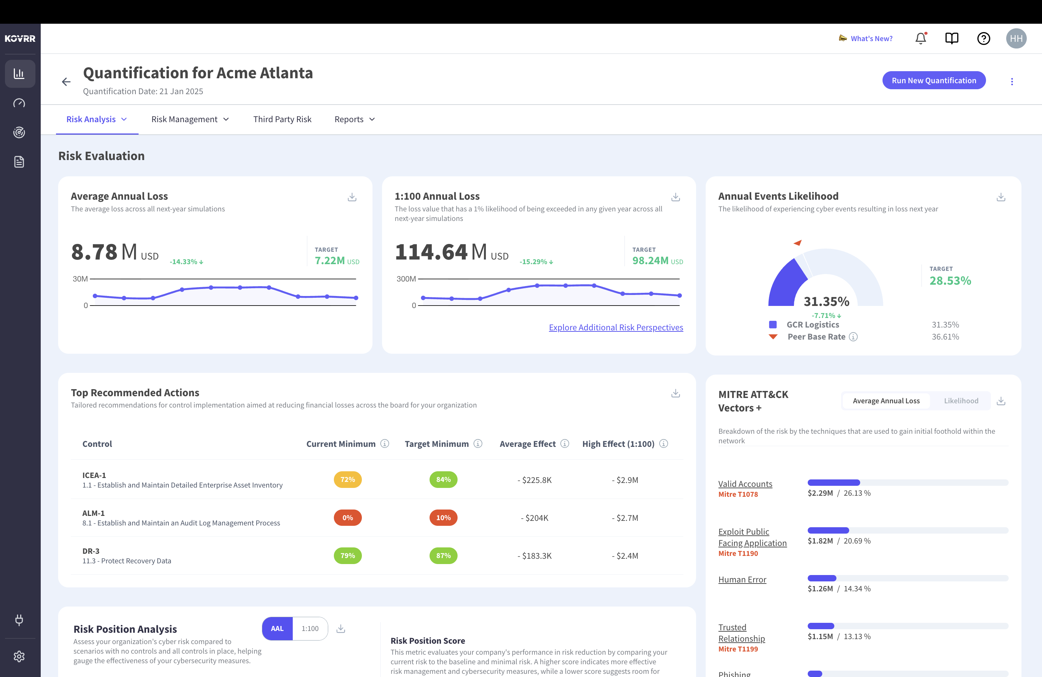Open the Human Error vector link
The image size is (1042, 677).
tap(742, 580)
